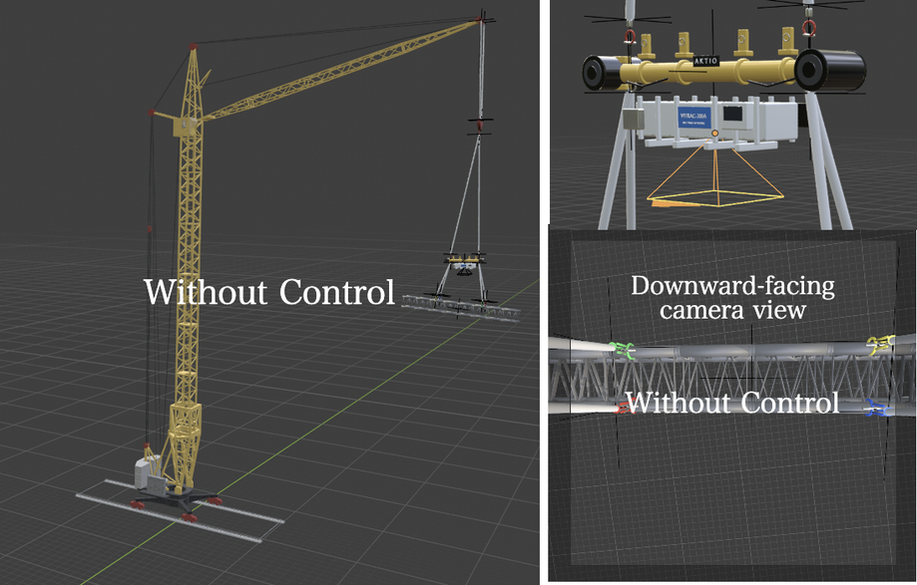Select the crane base carriage on rails
The height and width of the screenshot is (585, 917).
tap(176, 503)
